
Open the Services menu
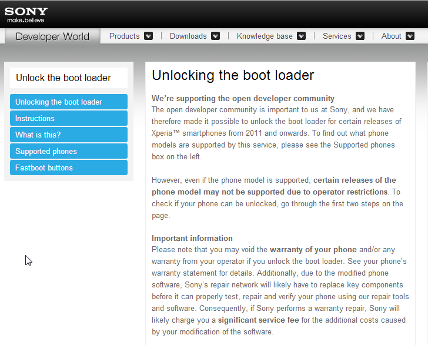tap(337, 36)
